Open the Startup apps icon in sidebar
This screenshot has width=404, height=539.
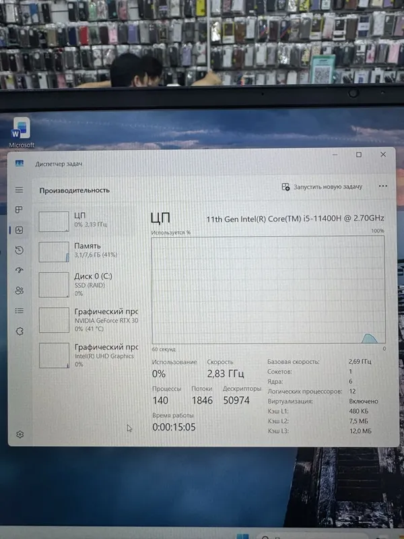20,271
